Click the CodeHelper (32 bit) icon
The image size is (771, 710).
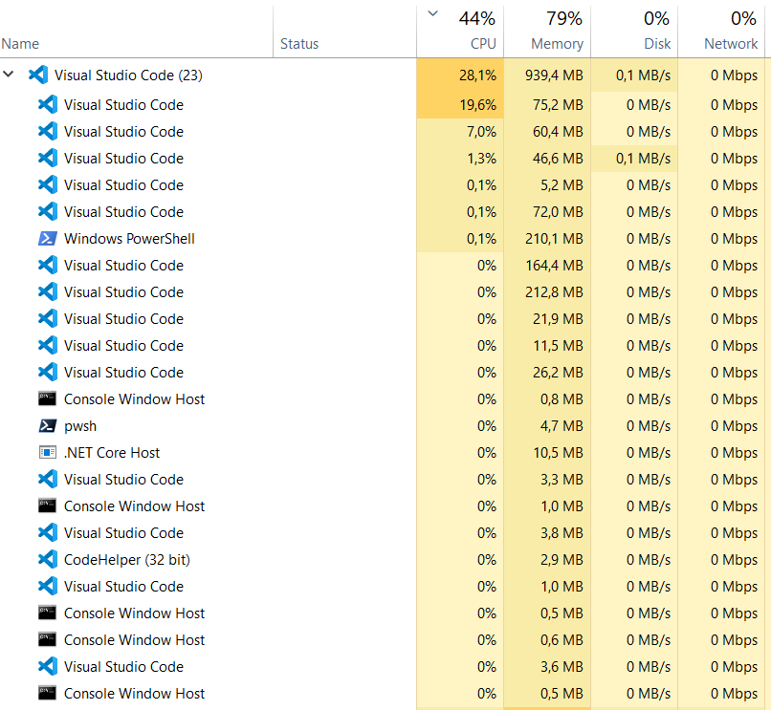click(48, 560)
